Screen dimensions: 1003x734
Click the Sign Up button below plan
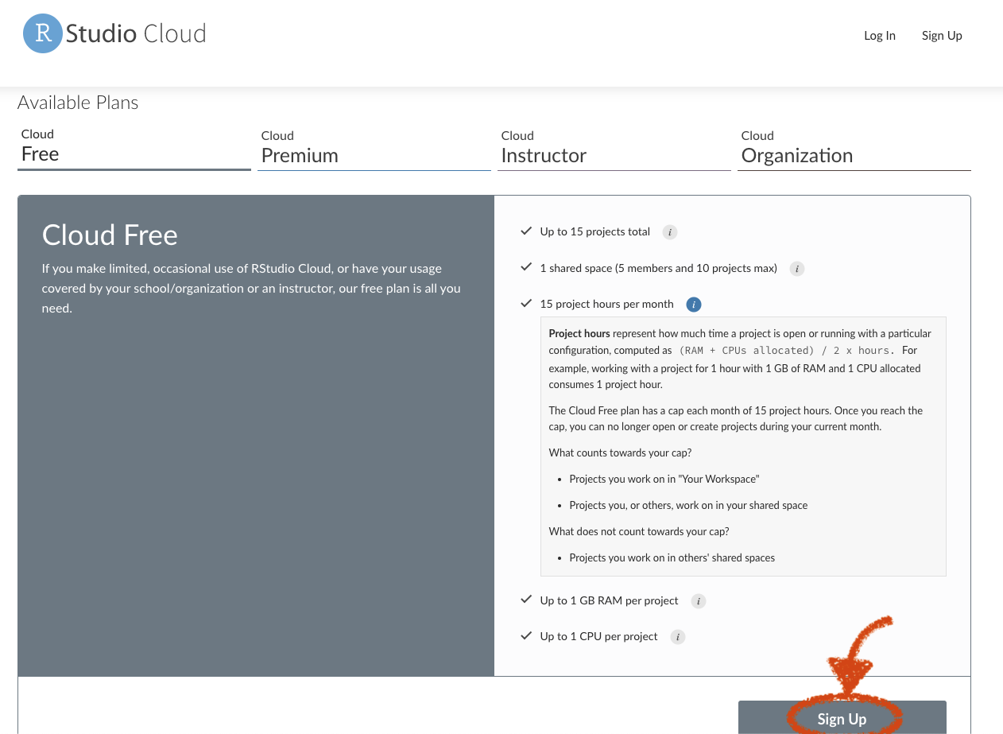pyautogui.click(x=842, y=718)
